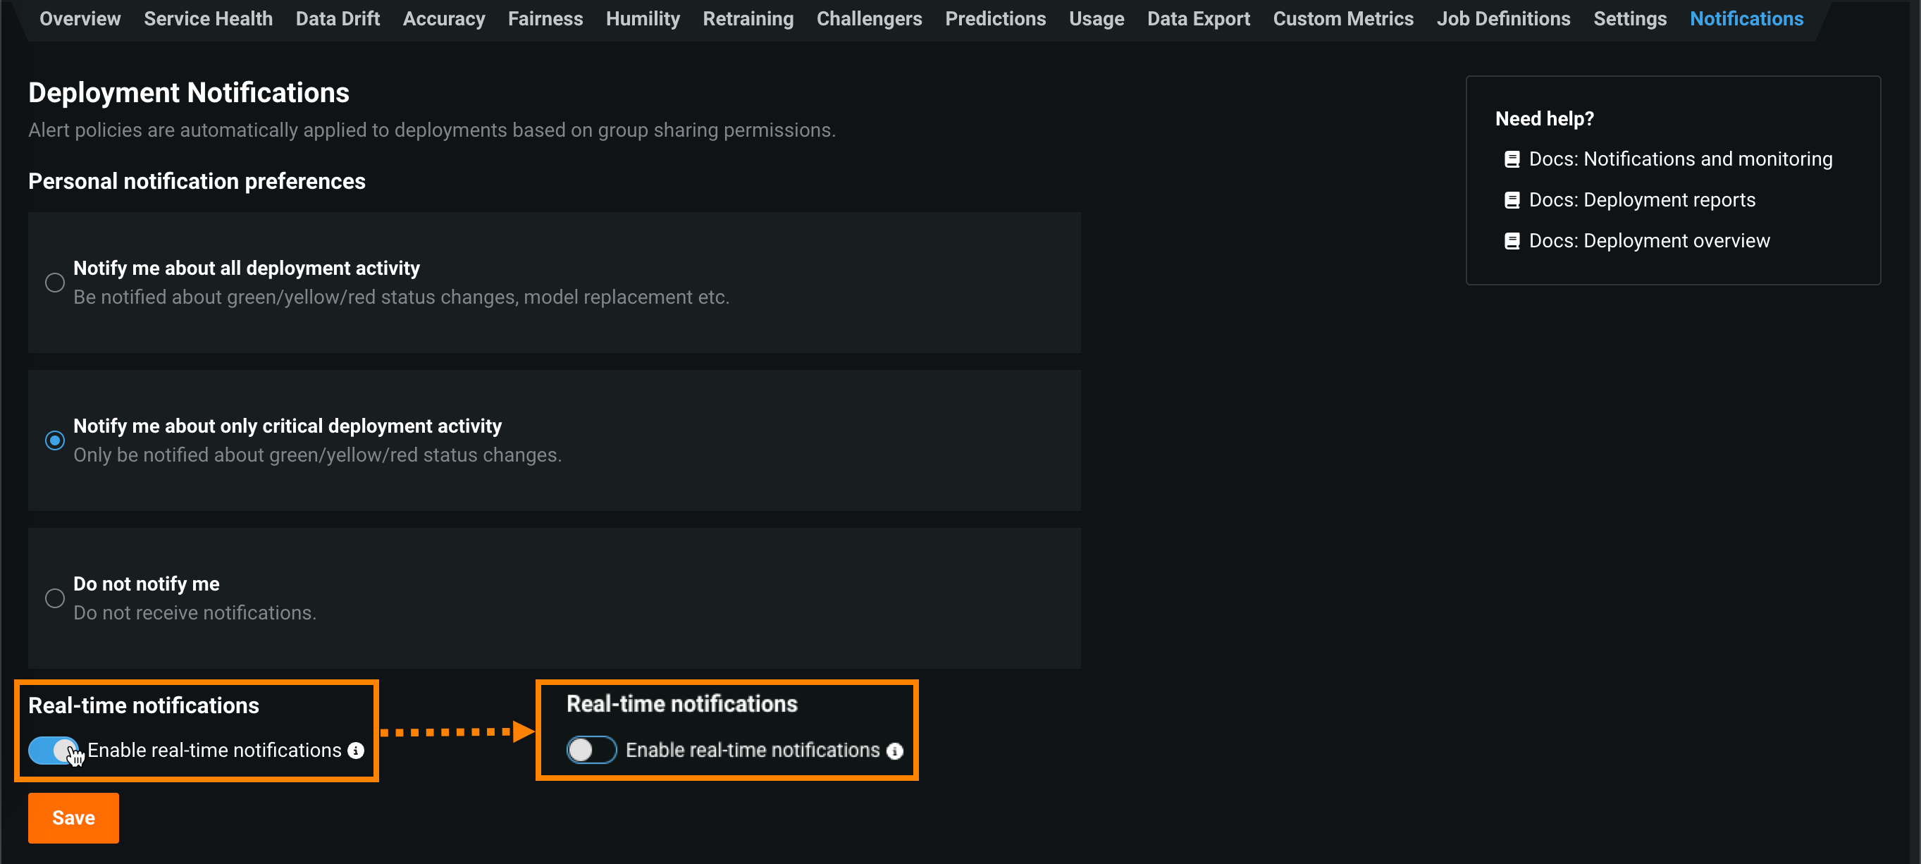The image size is (1921, 864).
Task: Open Docs: Deployment overview link
Action: coord(1648,242)
